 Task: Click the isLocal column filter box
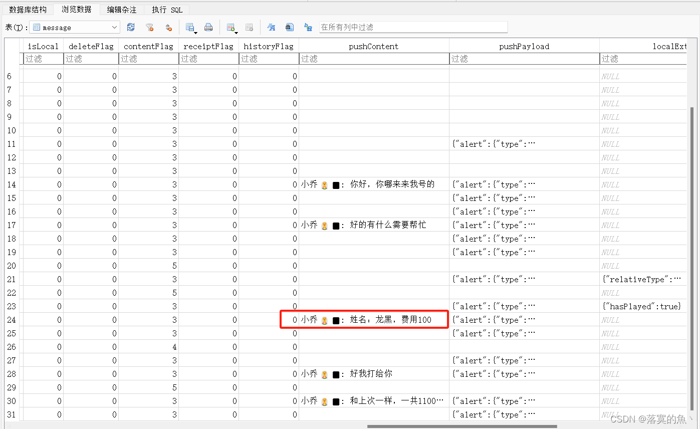tap(44, 59)
